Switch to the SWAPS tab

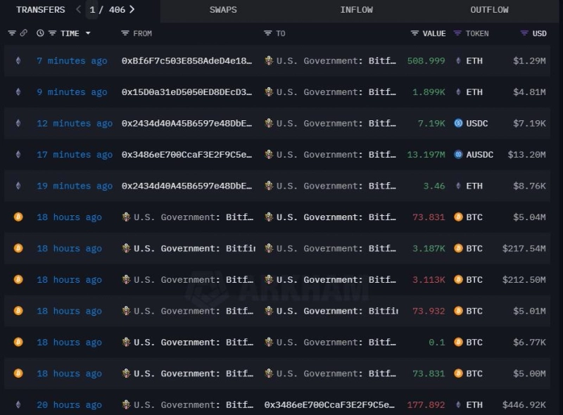coord(223,10)
